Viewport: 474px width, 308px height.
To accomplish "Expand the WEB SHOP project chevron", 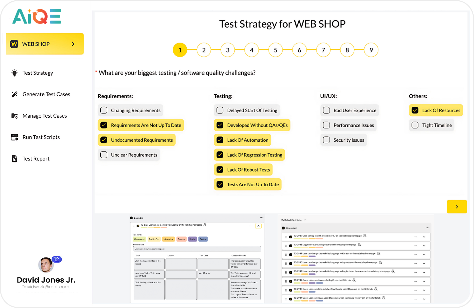I will pyautogui.click(x=73, y=44).
